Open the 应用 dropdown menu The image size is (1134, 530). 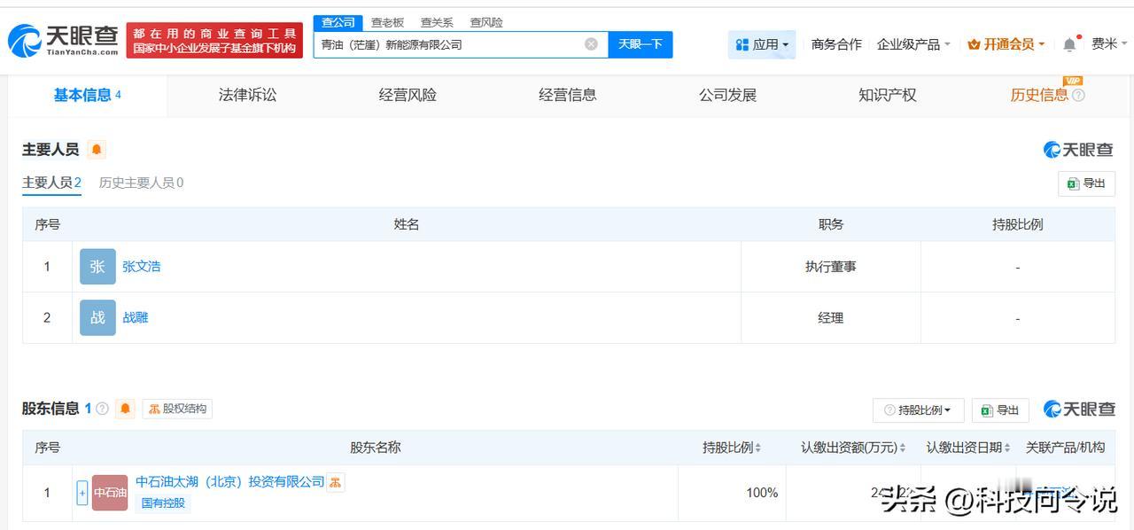pyautogui.click(x=762, y=44)
